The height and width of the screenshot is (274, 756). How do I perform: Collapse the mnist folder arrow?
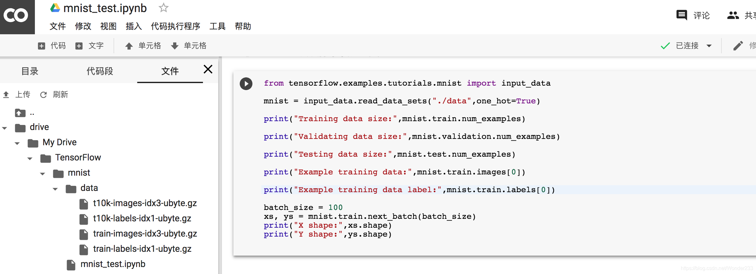pyautogui.click(x=43, y=174)
